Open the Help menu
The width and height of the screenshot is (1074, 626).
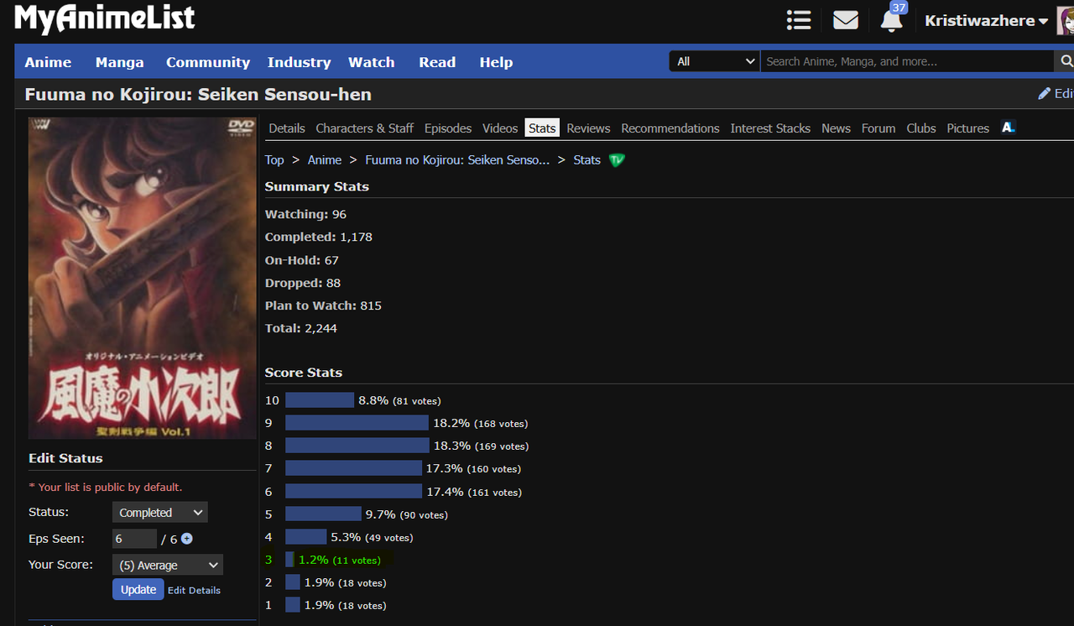[x=496, y=62]
